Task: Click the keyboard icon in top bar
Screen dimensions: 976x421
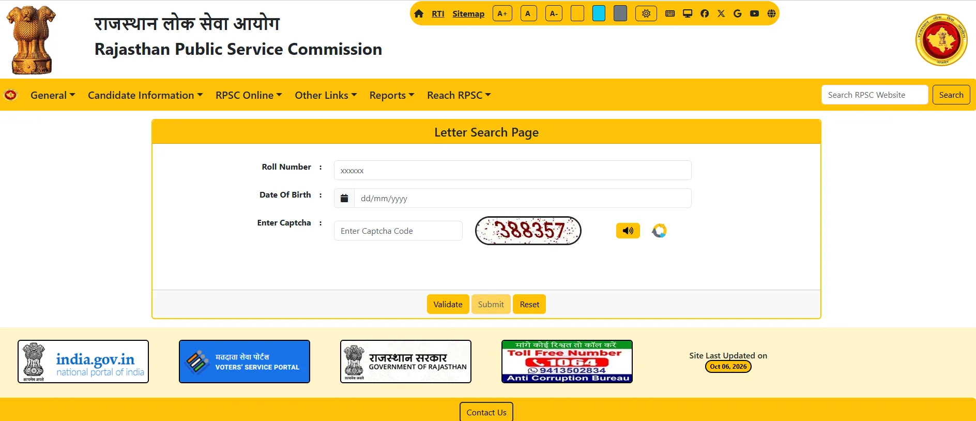Action: tap(670, 13)
